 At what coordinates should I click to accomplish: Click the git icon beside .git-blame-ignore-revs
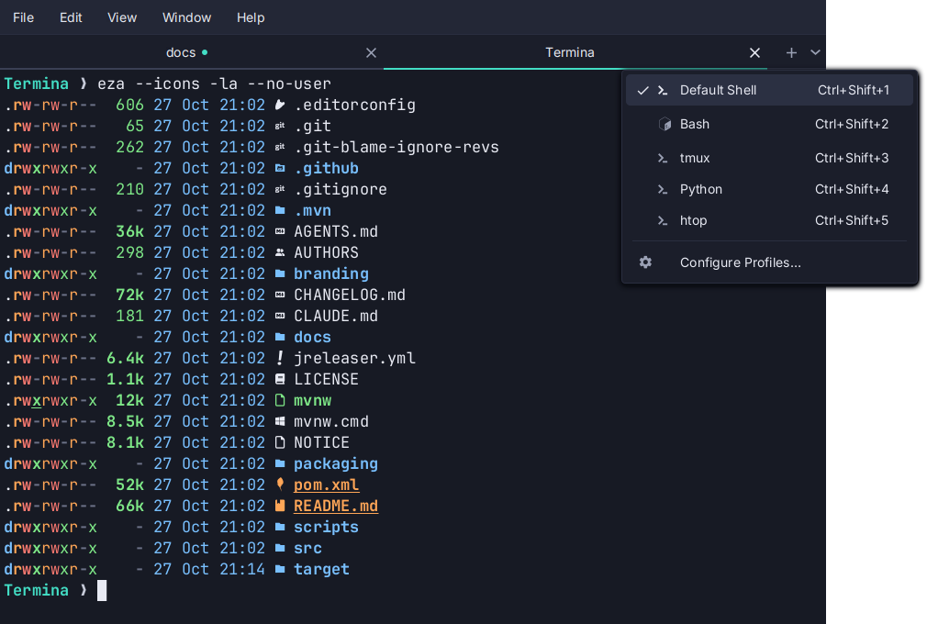coord(280,147)
